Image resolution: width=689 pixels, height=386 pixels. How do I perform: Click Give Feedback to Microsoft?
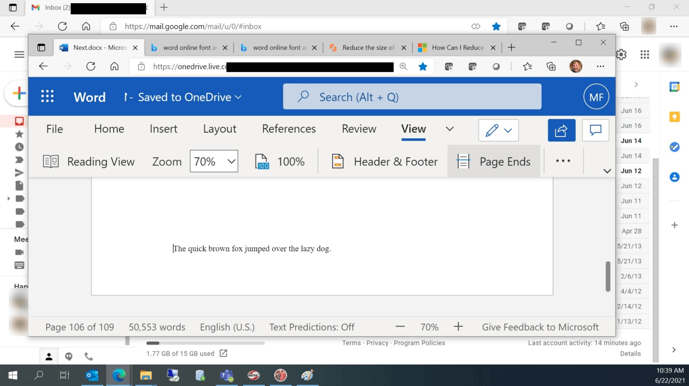coord(540,327)
